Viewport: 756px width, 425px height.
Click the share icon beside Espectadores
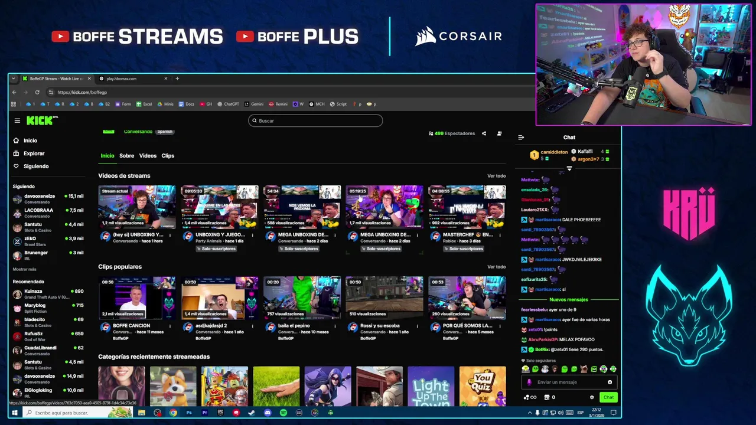[484, 133]
